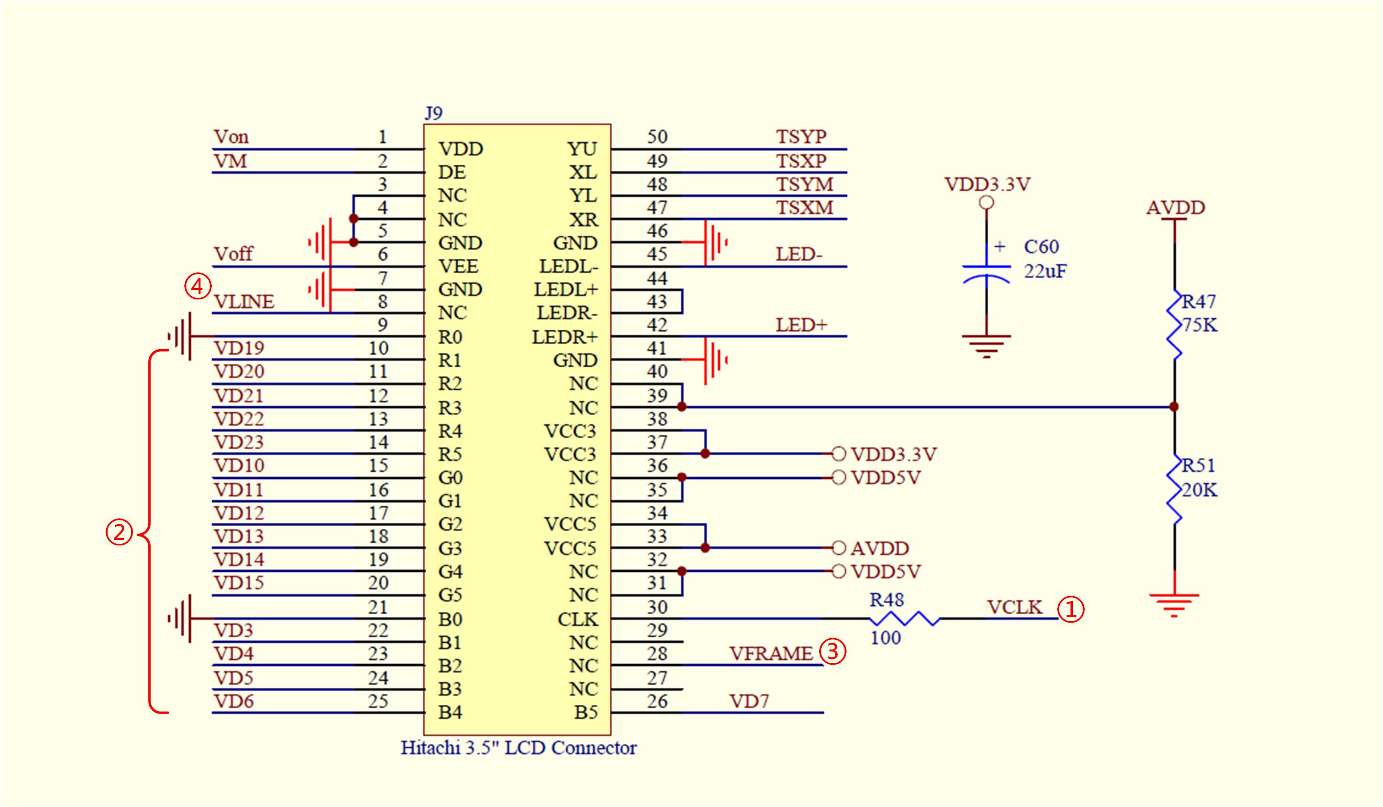
Task: Click the junction dot between R47 and R51
Action: click(1174, 407)
